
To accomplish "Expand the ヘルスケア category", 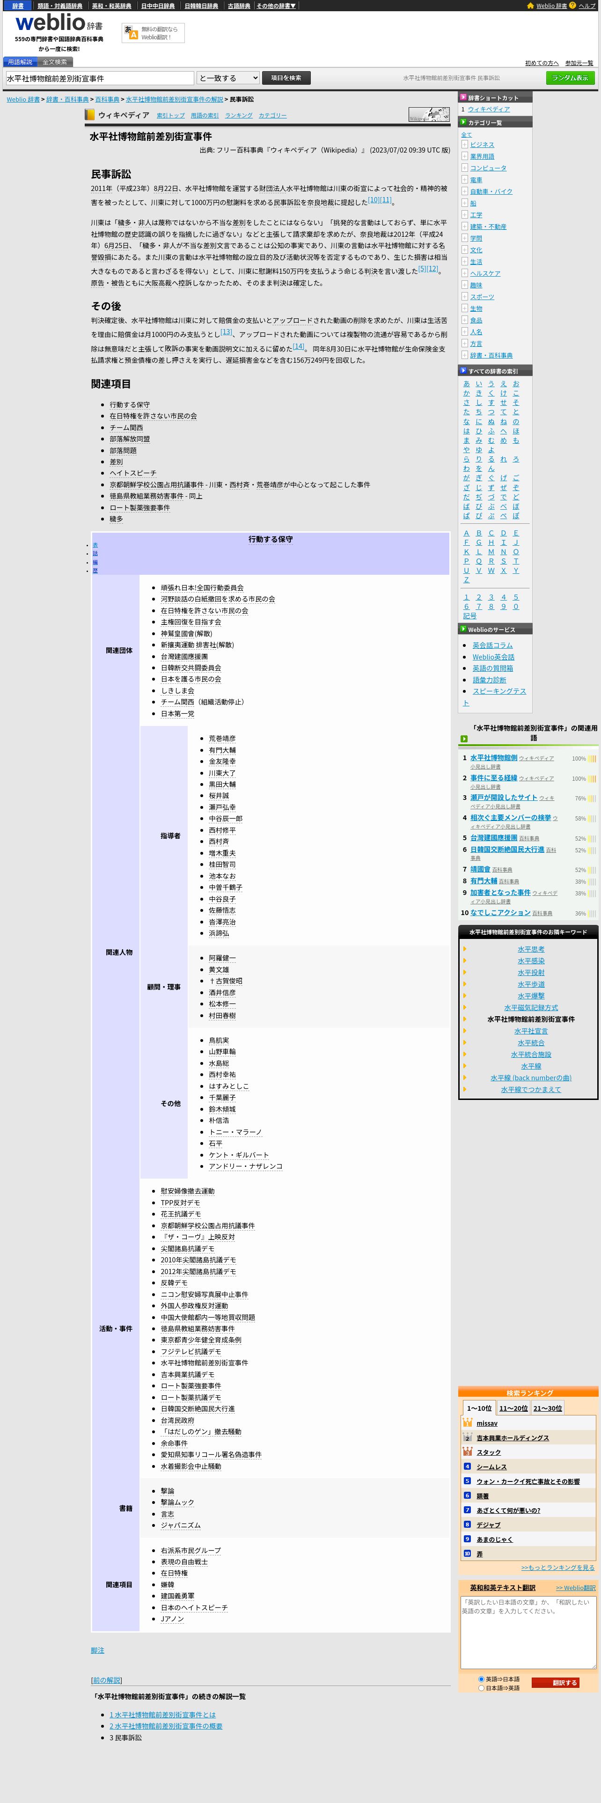I will (x=465, y=273).
